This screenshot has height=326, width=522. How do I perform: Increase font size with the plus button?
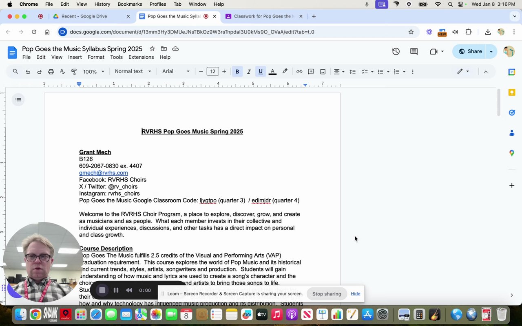click(224, 72)
